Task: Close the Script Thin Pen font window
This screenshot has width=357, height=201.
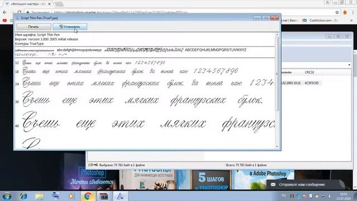Action: pyautogui.click(x=274, y=18)
